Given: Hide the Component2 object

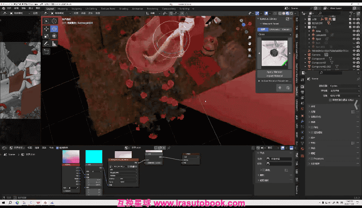Looking at the screenshot, I should click(354, 63).
